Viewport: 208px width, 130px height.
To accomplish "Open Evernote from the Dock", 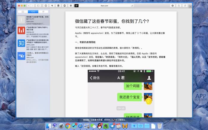I will tap(106, 126).
